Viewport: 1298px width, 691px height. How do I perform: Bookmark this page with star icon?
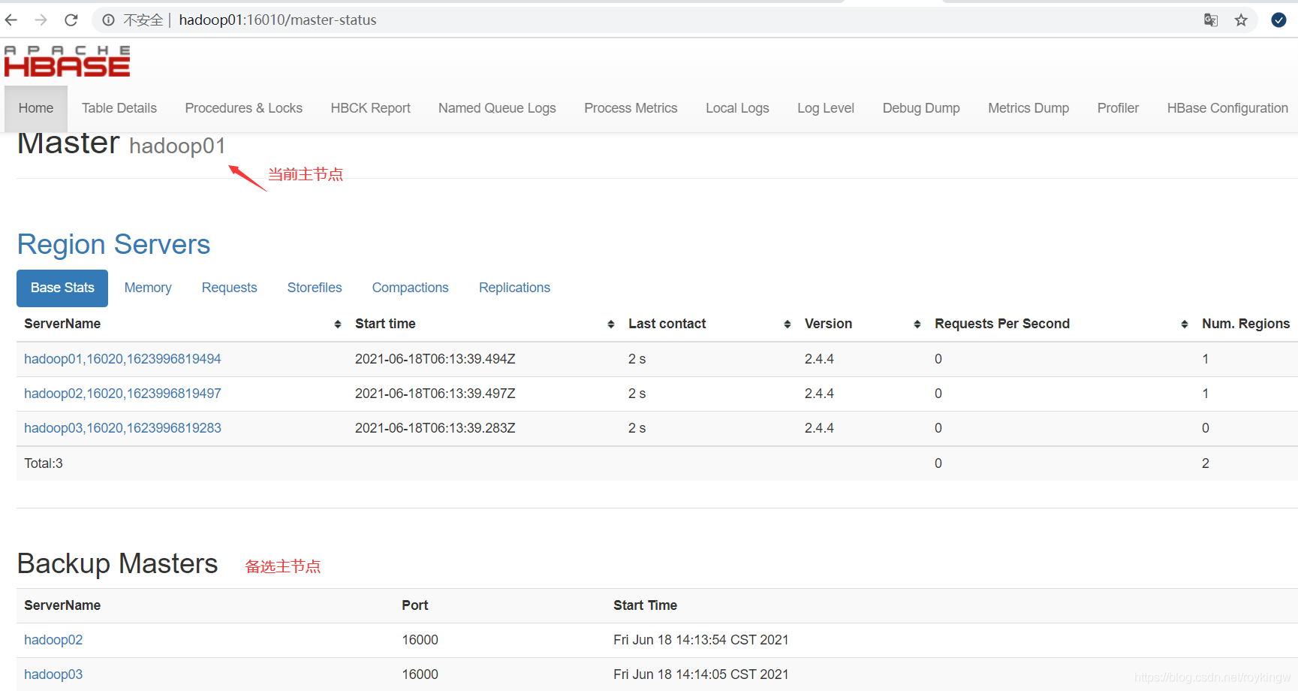[x=1241, y=20]
